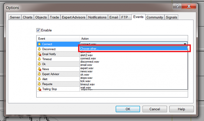Click the bell icon beside Timeout
The width and height of the screenshot is (204, 121).
(39, 59)
